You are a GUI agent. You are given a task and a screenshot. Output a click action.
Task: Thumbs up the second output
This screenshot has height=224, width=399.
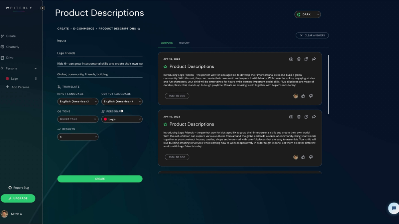(x=303, y=157)
